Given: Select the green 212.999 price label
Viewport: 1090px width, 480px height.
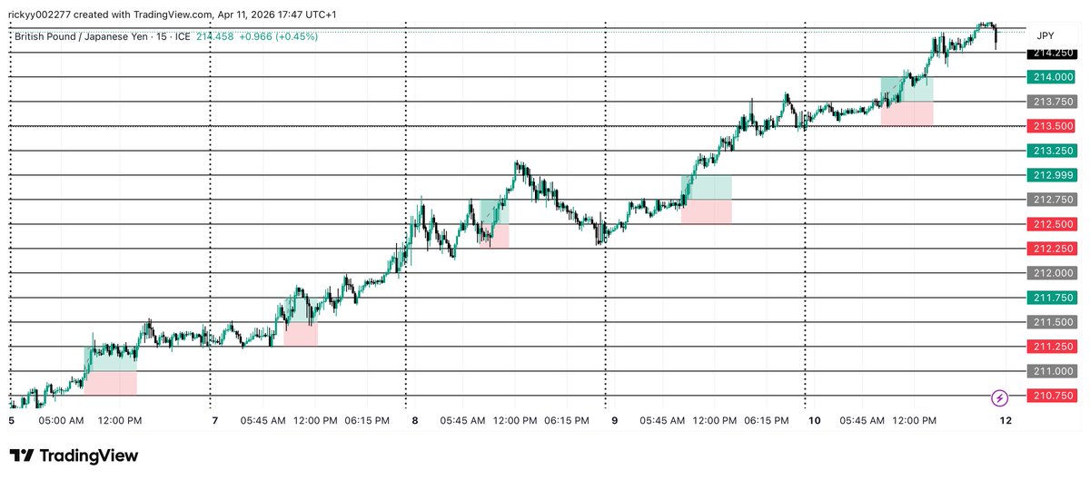Looking at the screenshot, I should point(1051,175).
